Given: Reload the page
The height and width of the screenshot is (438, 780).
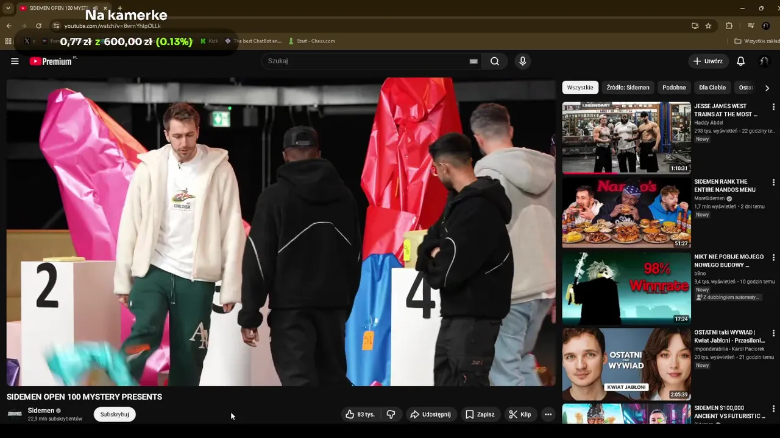Looking at the screenshot, I should coord(38,26).
